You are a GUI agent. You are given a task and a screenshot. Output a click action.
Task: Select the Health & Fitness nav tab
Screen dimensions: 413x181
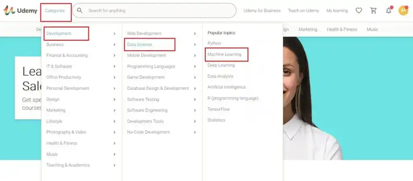tap(342, 29)
